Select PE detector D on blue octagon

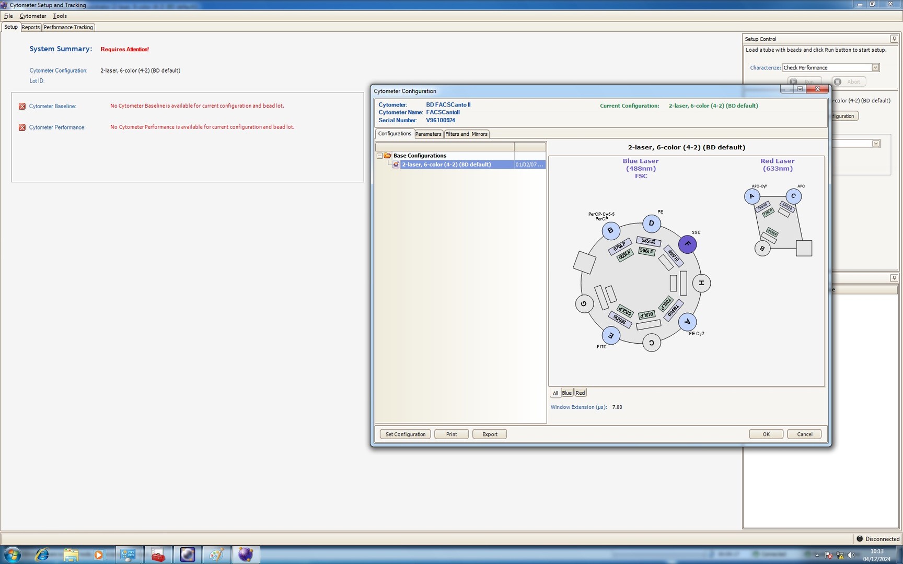coord(651,224)
